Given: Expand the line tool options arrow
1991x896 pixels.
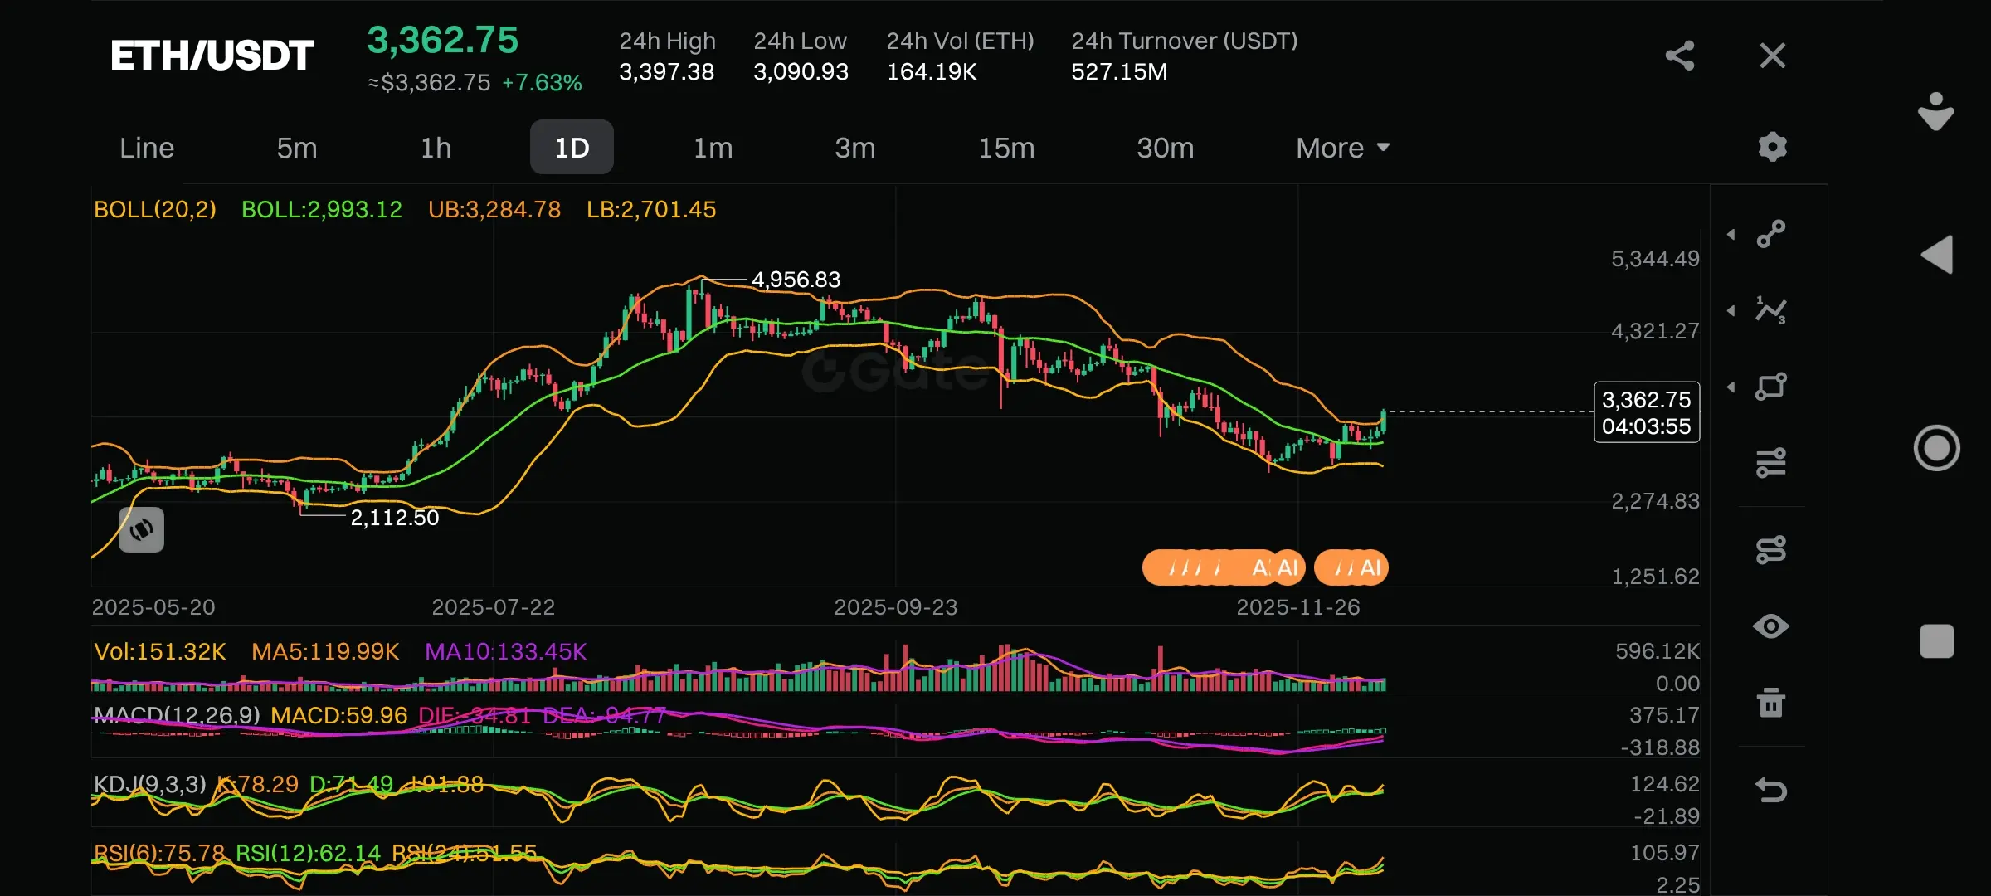Looking at the screenshot, I should click(1731, 235).
